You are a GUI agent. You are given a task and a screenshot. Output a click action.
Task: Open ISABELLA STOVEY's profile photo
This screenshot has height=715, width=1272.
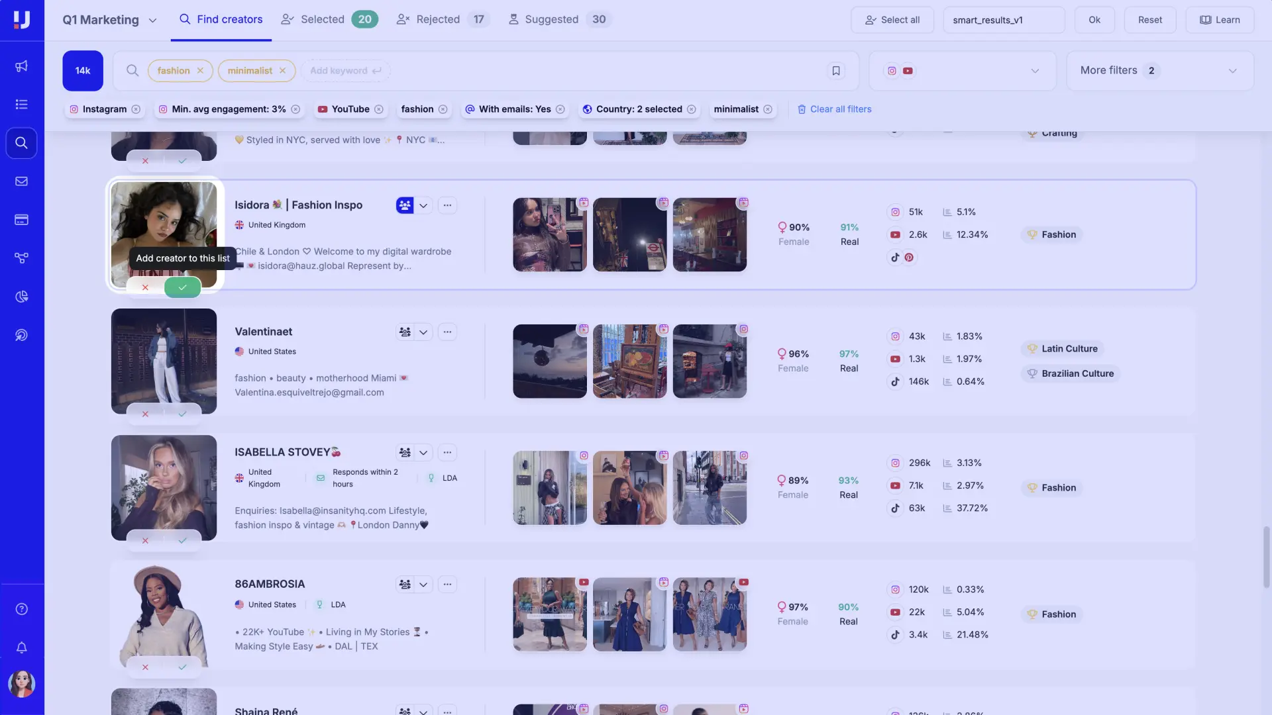(x=164, y=488)
